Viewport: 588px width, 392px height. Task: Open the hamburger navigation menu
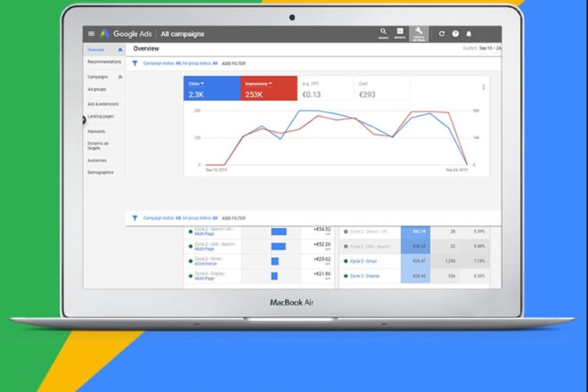point(91,34)
